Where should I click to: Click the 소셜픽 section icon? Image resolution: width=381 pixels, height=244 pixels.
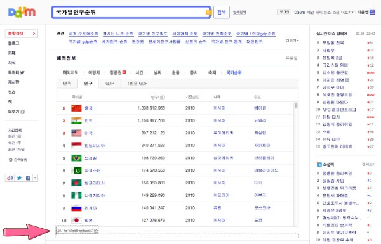319,164
